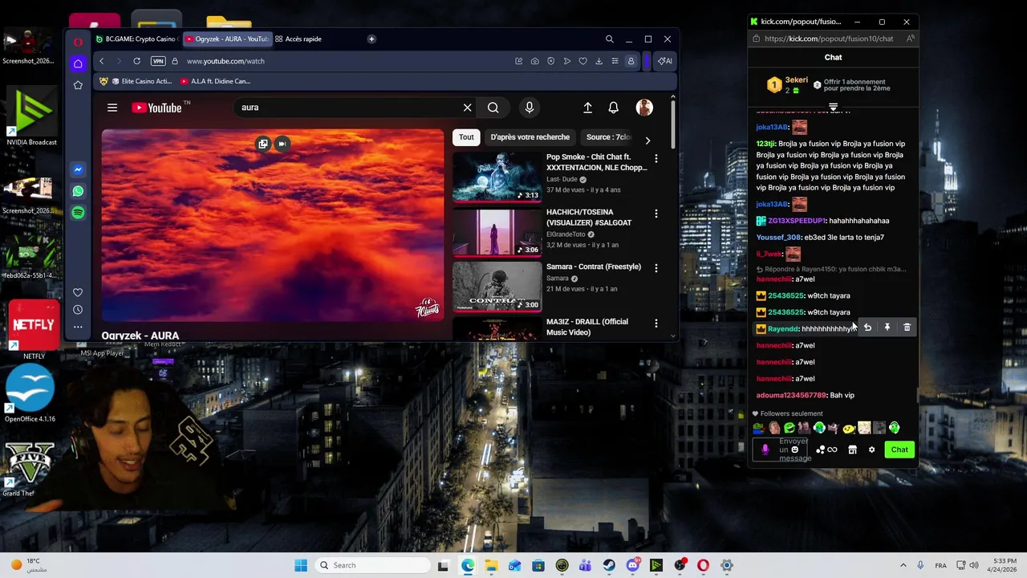Search tabs with Opera magnifier icon

click(609, 39)
